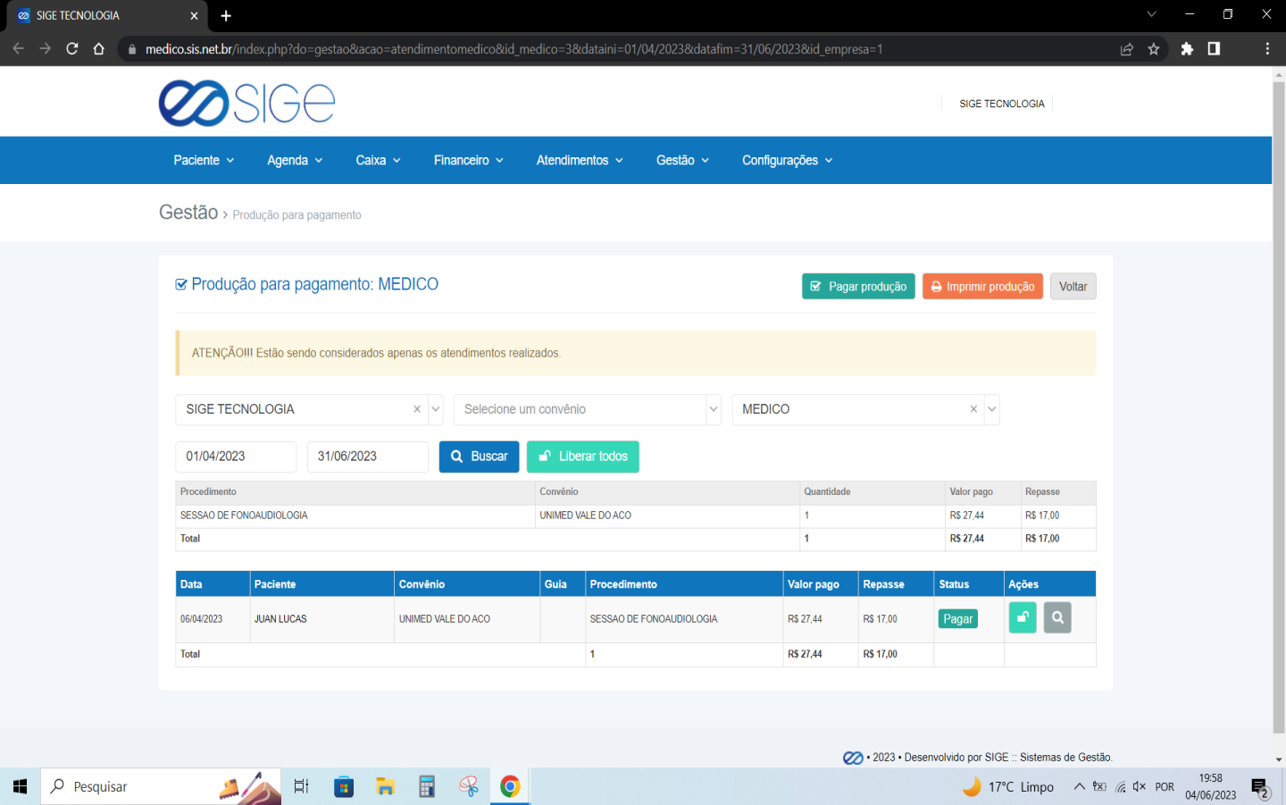Reload the page in the browser
Viewport: 1286px width, 805px height.
click(72, 49)
